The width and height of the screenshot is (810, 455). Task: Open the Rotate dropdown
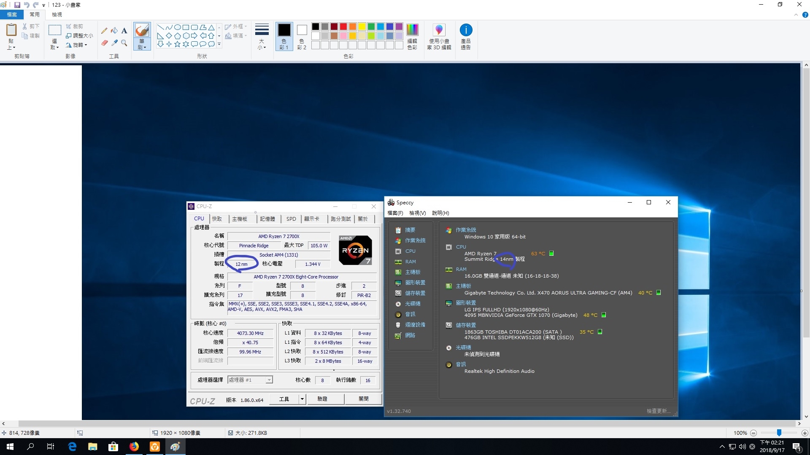tap(76, 45)
